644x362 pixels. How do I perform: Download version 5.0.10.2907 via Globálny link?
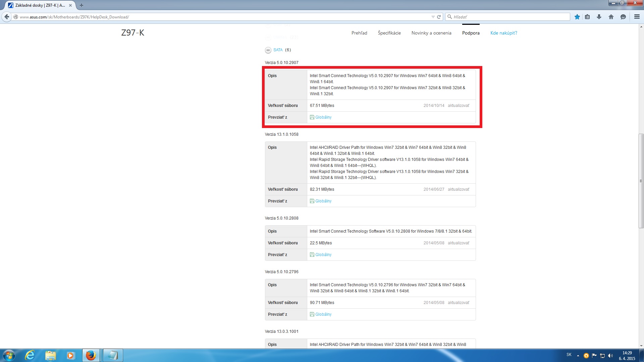point(323,117)
